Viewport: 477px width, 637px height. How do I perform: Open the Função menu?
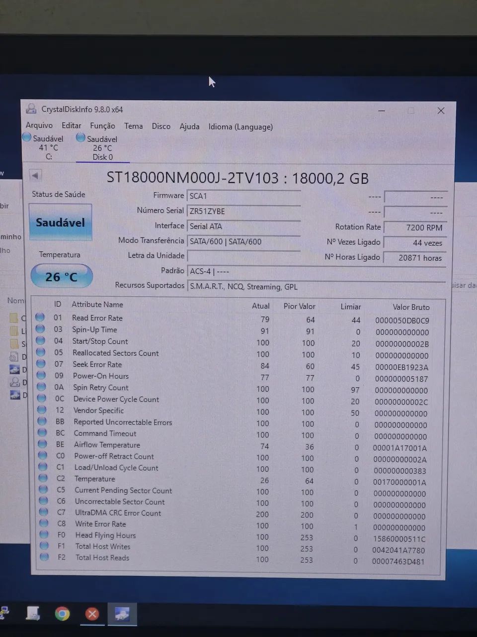[x=102, y=126]
